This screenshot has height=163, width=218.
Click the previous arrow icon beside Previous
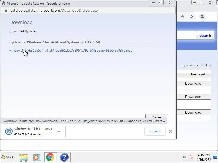point(183,66)
